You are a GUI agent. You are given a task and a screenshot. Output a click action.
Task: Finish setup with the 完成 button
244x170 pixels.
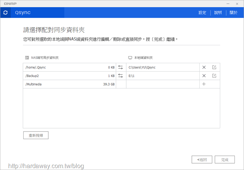tap(225, 160)
